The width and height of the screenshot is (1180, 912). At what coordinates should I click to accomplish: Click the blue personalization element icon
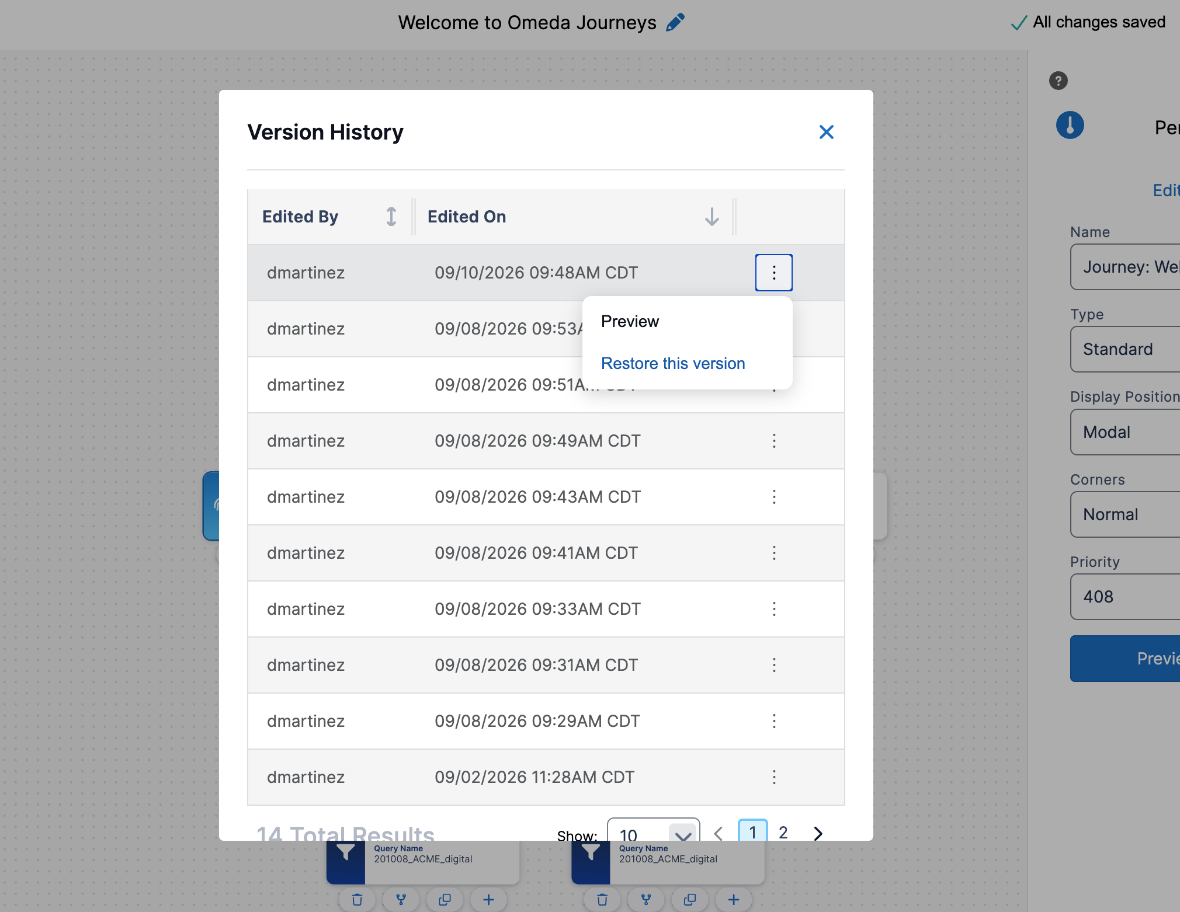(x=1070, y=125)
